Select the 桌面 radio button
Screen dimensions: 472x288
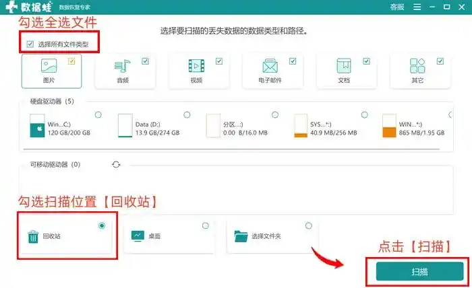205,225
